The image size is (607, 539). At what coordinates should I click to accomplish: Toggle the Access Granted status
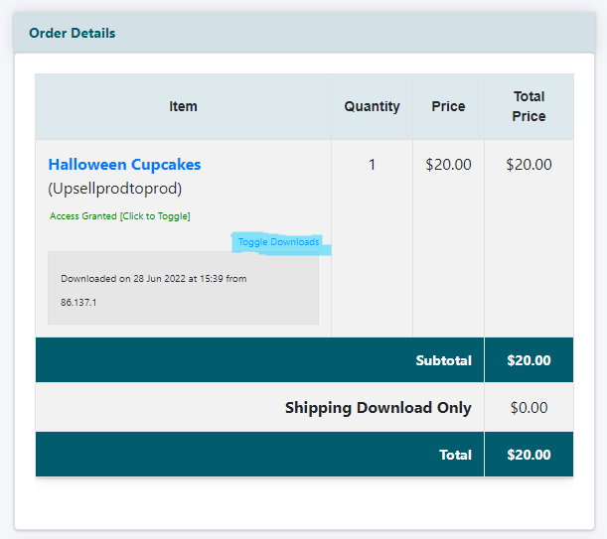pyautogui.click(x=119, y=216)
